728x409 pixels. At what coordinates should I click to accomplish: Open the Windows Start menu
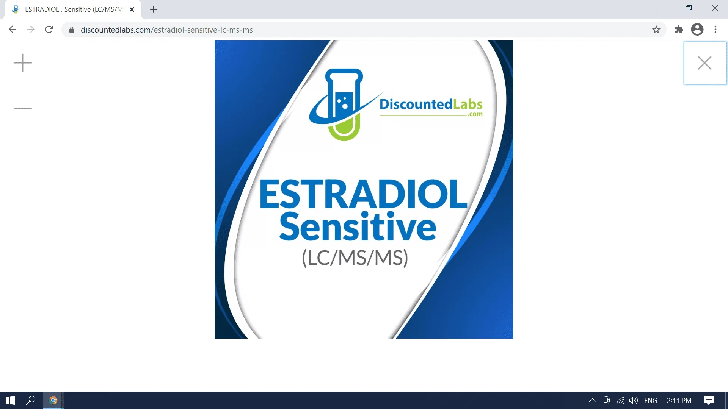10,400
